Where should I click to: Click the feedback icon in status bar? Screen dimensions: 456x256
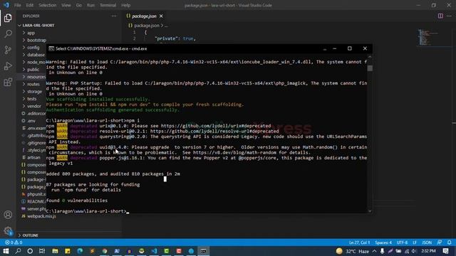(440, 242)
